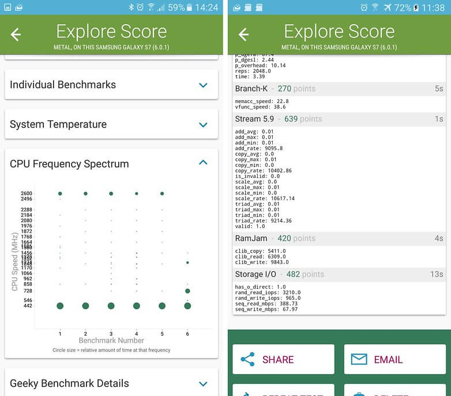Screen dimensions: 451x396
Task: Open the Stream 5.9 benchmark row
Action: click(339, 119)
